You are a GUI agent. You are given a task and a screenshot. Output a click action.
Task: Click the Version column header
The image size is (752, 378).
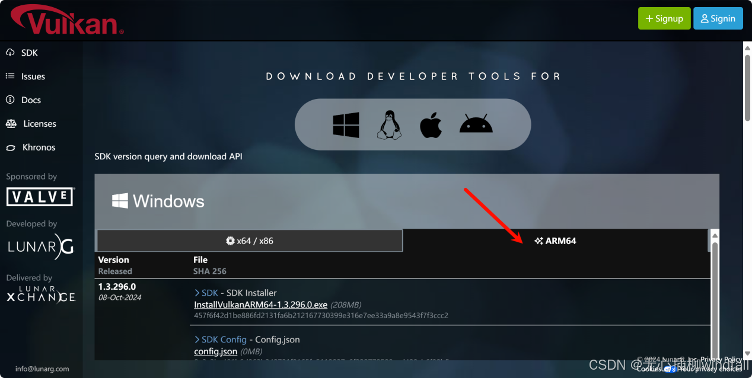pos(113,260)
